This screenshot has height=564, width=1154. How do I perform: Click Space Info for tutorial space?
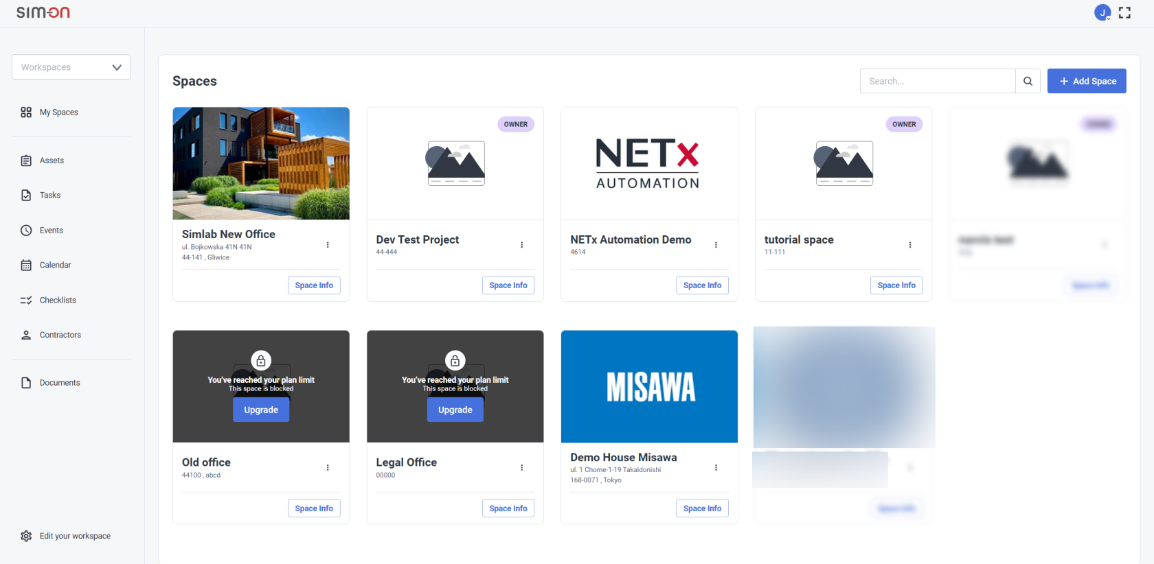[896, 285]
